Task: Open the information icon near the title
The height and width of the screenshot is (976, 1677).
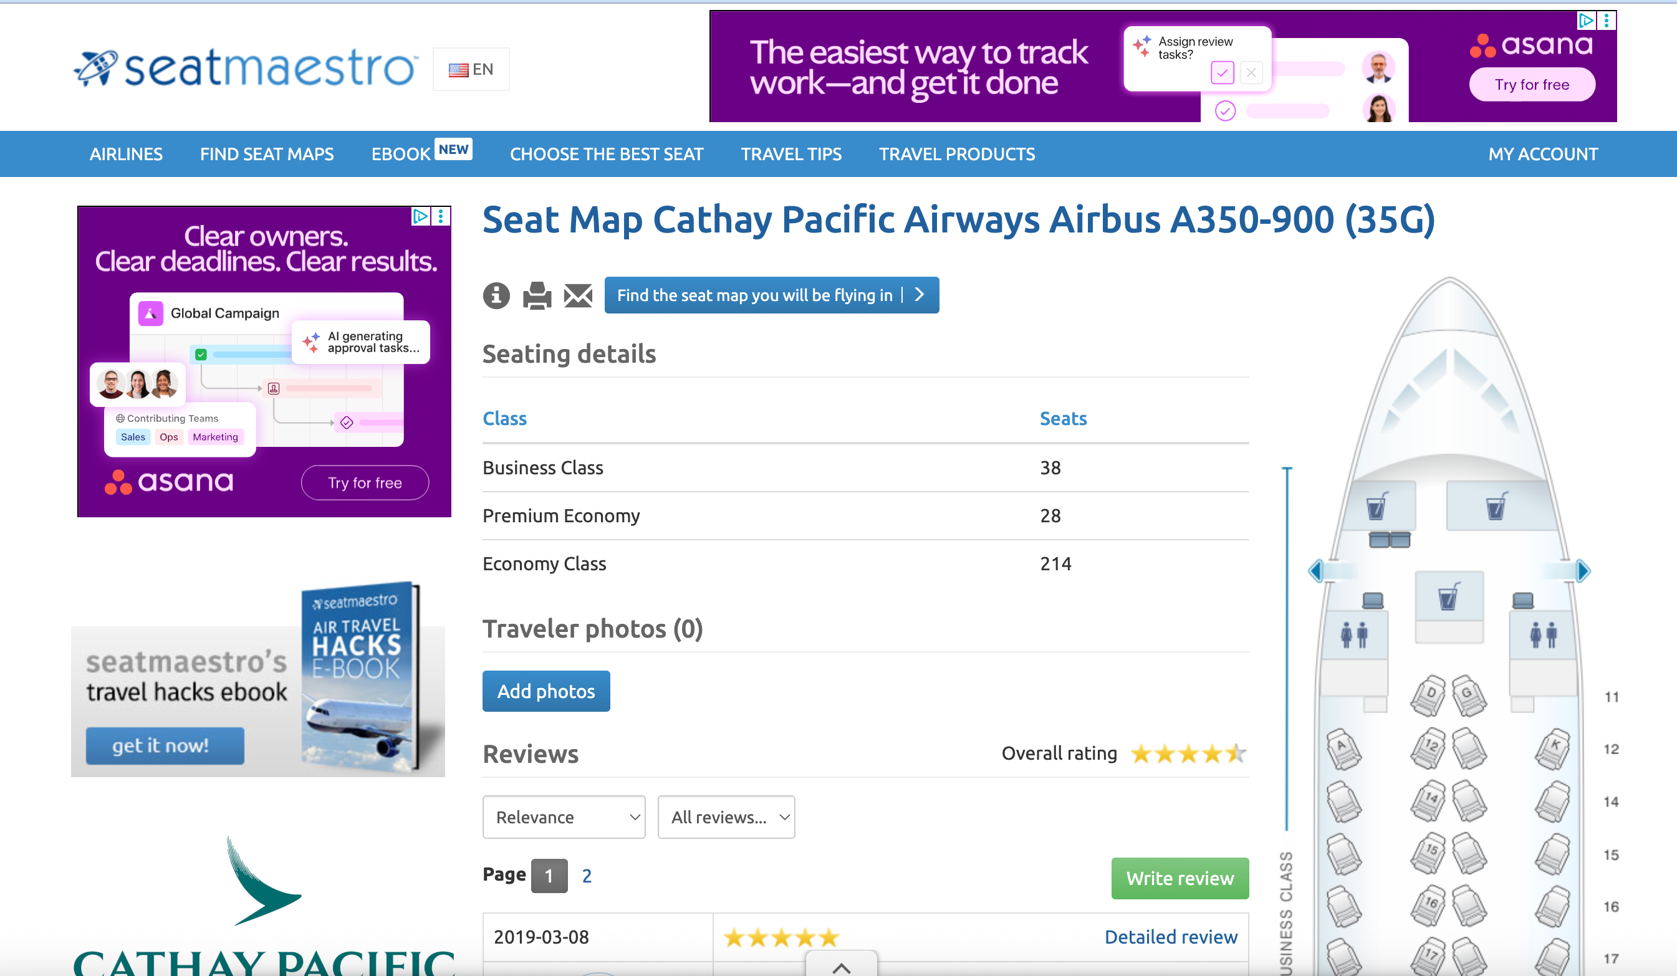Action: 496,295
